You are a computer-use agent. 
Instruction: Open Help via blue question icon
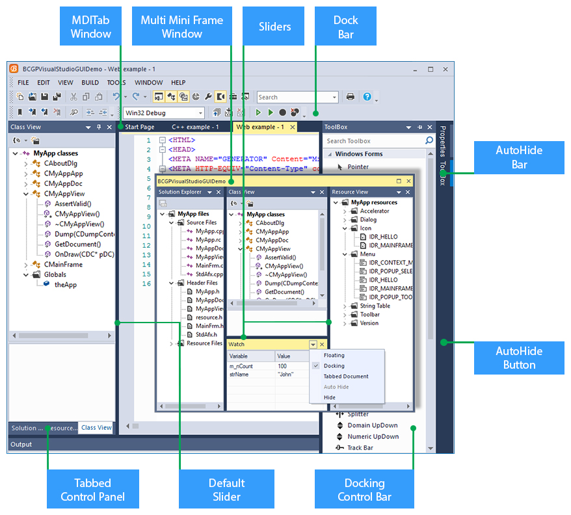point(367,96)
